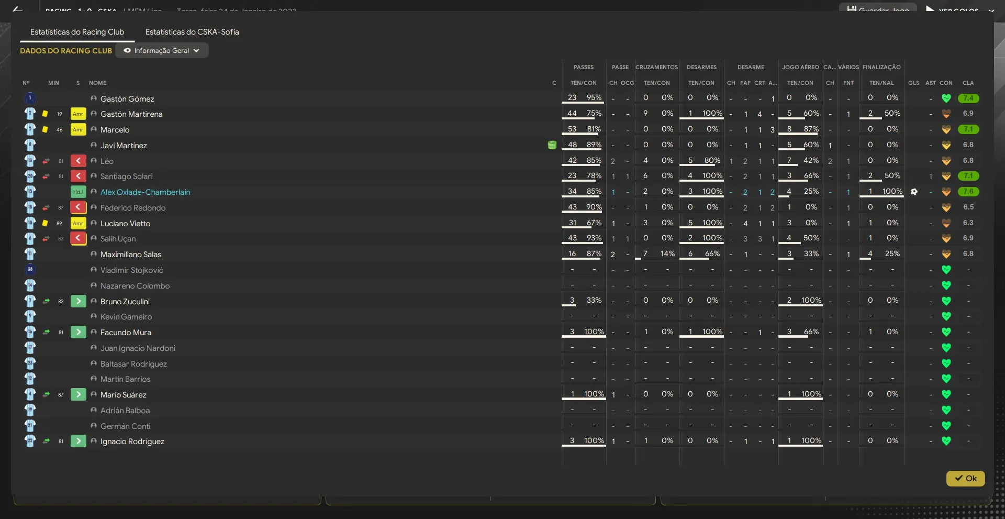Open the Informação Geral view dropdown
1005x519 pixels.
click(x=162, y=51)
